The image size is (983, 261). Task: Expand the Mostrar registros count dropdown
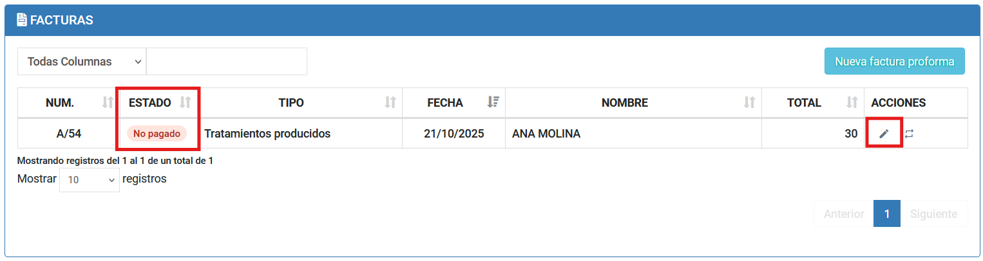(x=90, y=179)
